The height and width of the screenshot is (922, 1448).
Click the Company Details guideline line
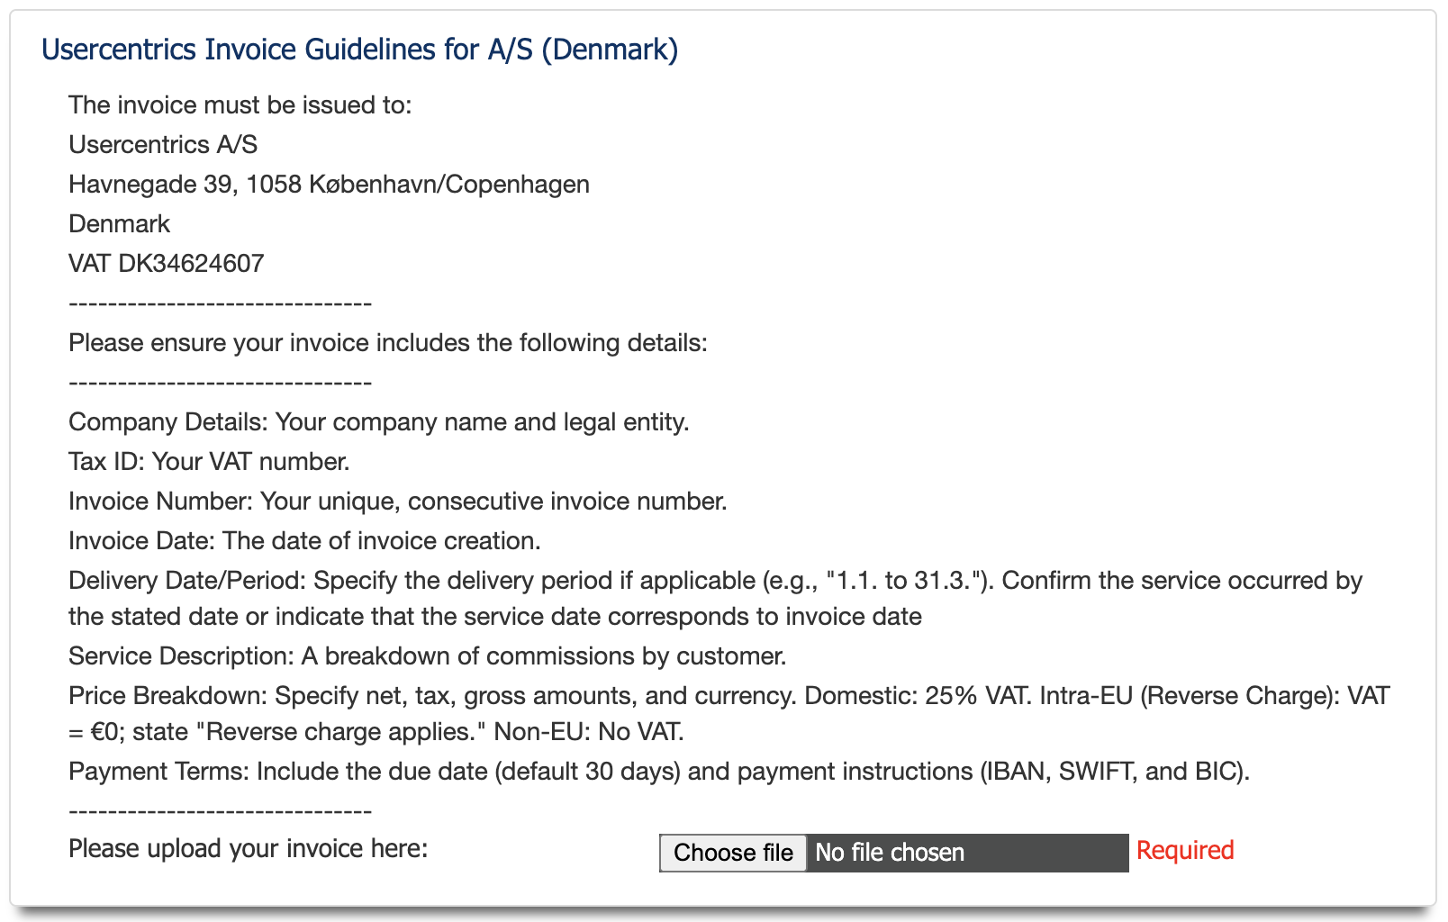pyautogui.click(x=378, y=422)
